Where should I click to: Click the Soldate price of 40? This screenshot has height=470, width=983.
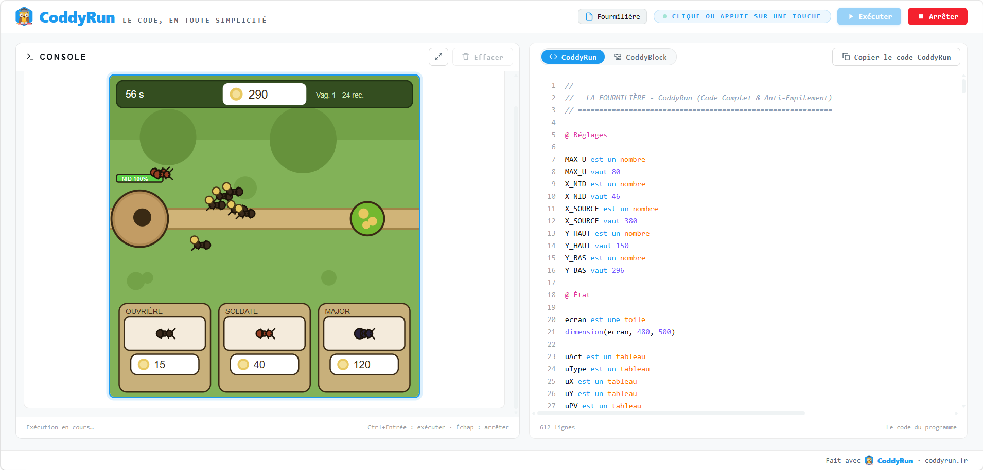(265, 364)
